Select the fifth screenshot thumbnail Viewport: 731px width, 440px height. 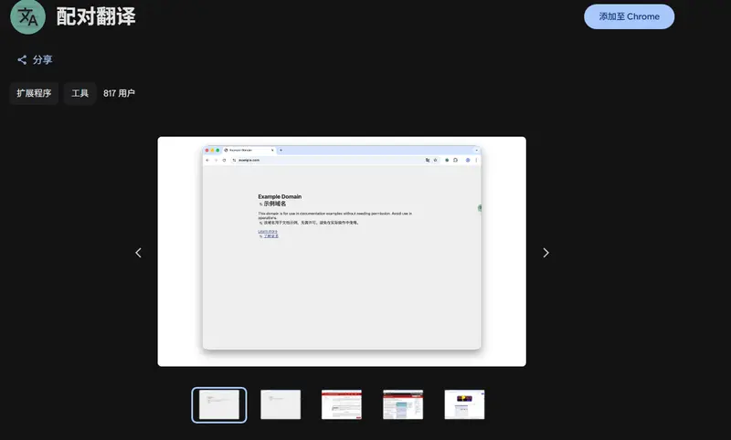click(464, 404)
